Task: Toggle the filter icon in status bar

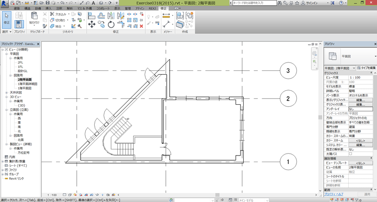Action: [357, 200]
